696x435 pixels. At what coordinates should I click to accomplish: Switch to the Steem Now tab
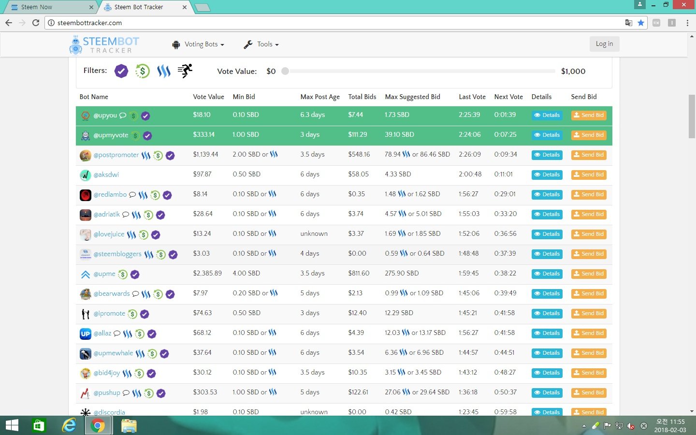[x=37, y=7]
